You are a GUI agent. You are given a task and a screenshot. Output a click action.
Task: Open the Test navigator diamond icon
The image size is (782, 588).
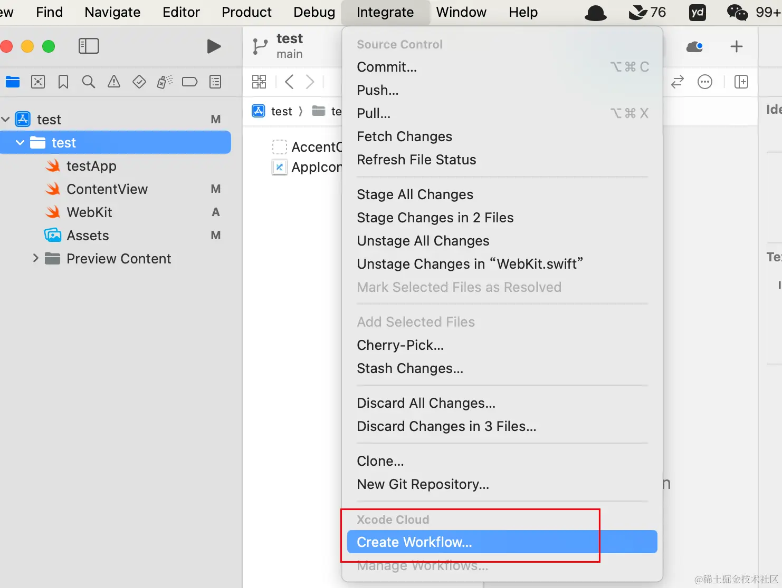click(x=139, y=82)
